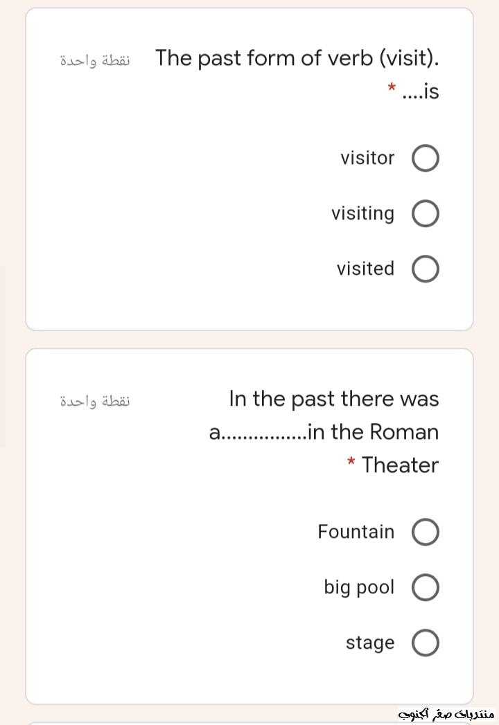Click the 'visitor' answer label text
This screenshot has width=499, height=725.
(367, 158)
